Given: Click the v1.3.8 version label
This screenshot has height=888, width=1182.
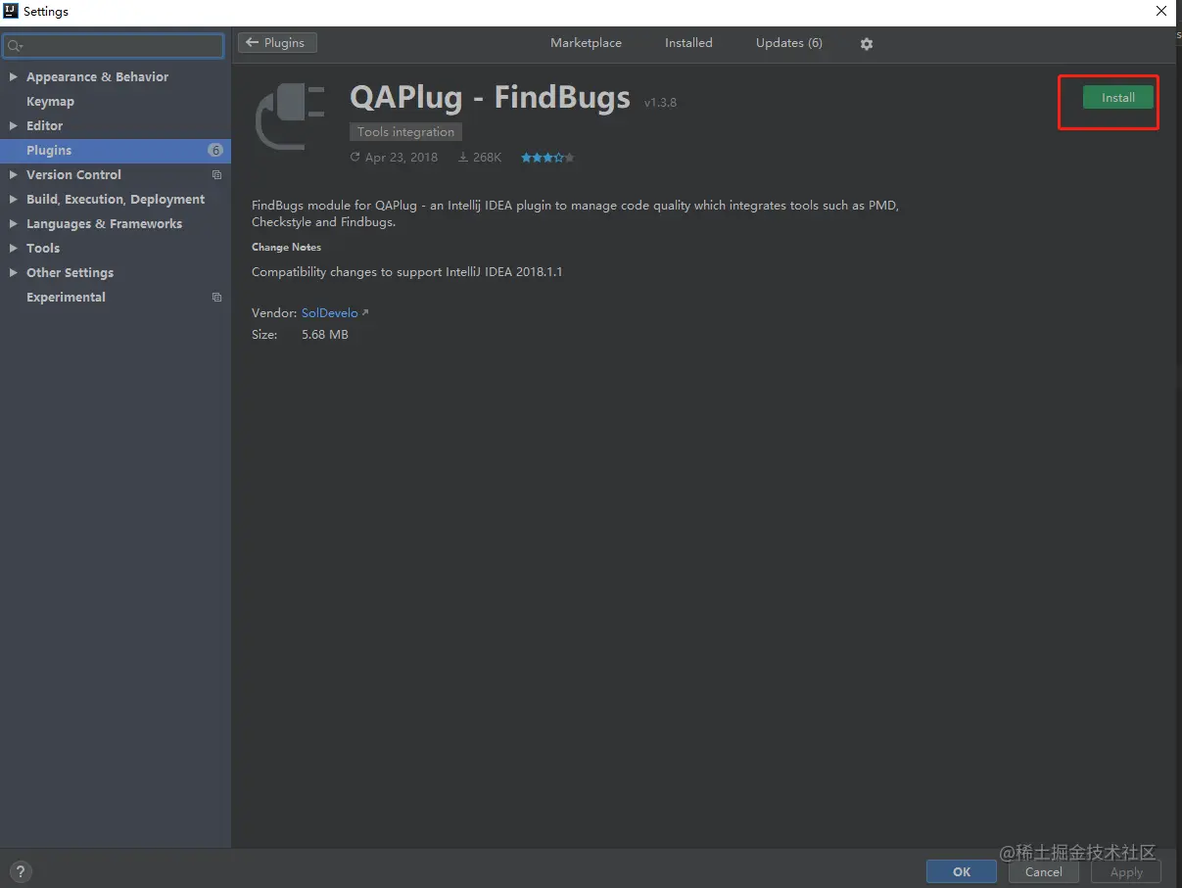Looking at the screenshot, I should tap(660, 103).
